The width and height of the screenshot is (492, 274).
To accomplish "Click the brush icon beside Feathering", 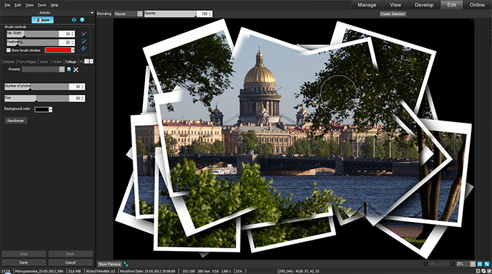I will (x=84, y=41).
